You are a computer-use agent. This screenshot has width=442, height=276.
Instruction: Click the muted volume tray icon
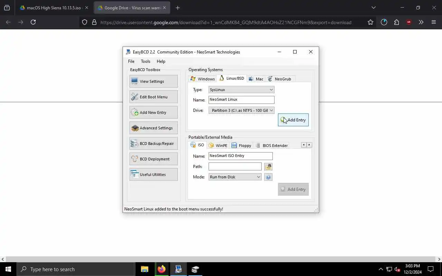(397, 269)
